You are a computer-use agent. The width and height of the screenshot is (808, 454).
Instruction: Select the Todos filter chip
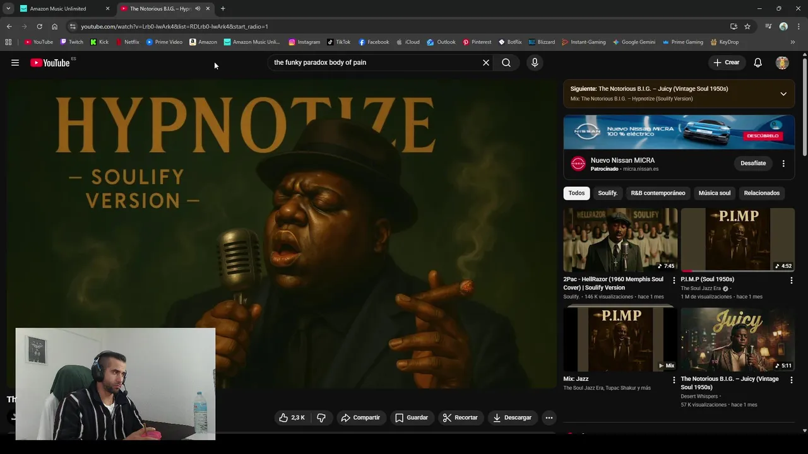coord(576,193)
